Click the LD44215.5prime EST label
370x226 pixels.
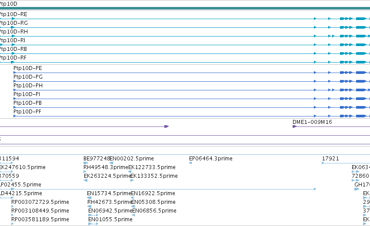pos(21,194)
